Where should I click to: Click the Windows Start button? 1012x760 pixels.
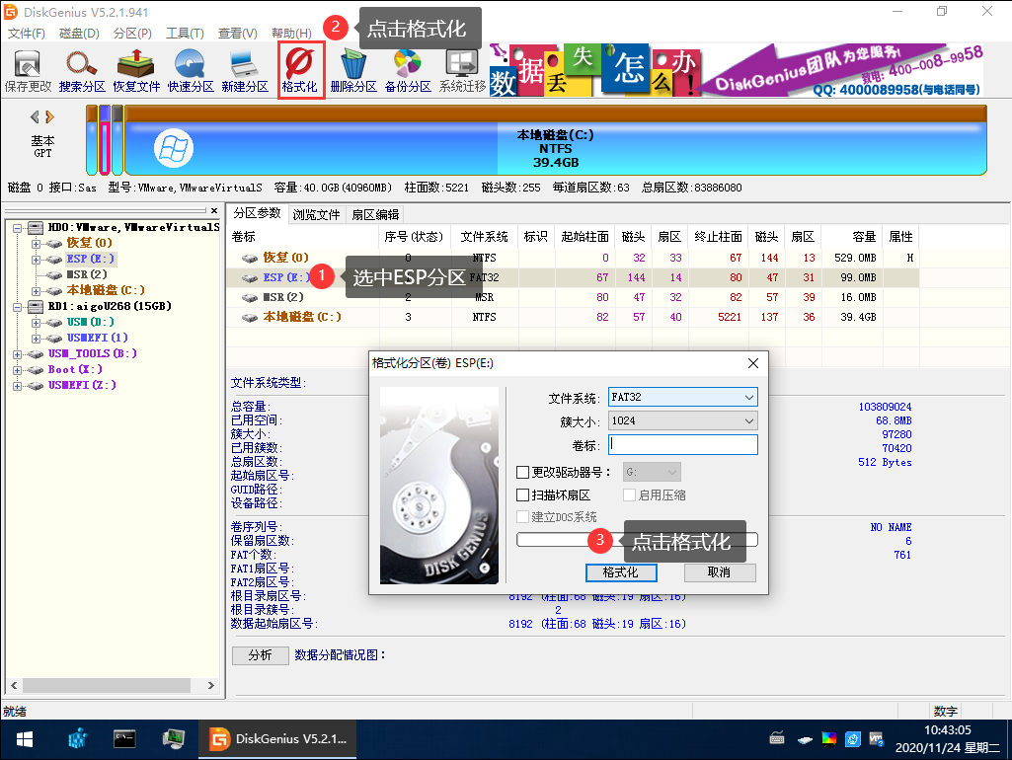(24, 739)
